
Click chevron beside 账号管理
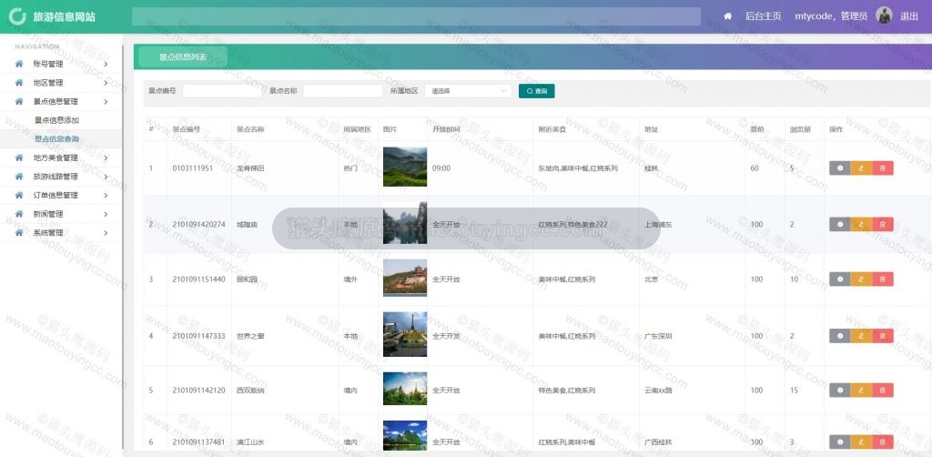[106, 65]
